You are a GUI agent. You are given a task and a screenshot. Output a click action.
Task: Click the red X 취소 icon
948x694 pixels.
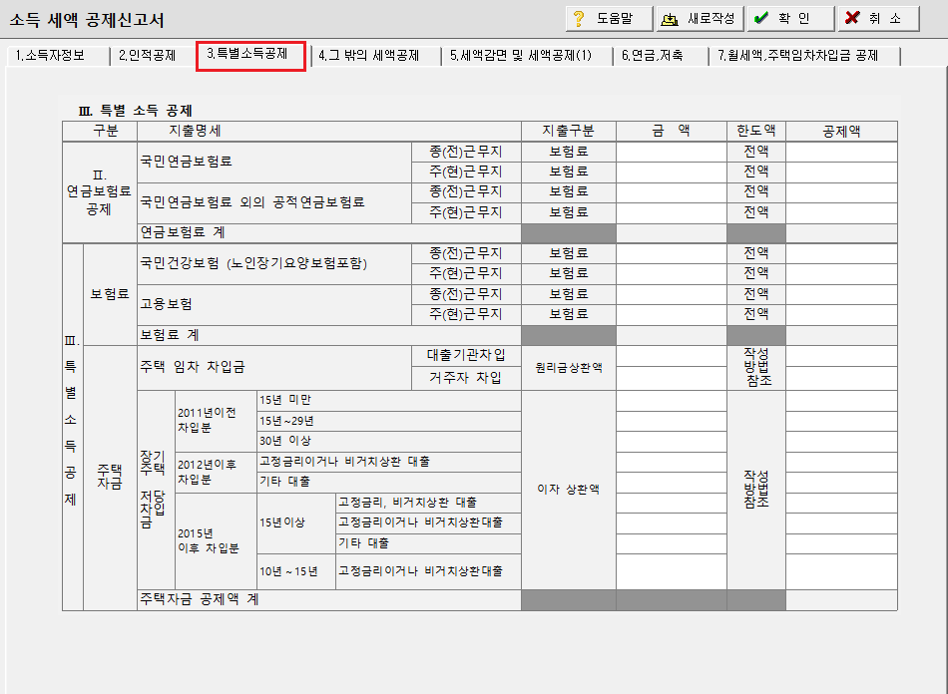pos(852,18)
